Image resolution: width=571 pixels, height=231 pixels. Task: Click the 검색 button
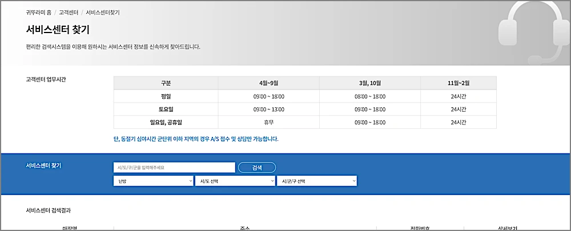pyautogui.click(x=257, y=167)
